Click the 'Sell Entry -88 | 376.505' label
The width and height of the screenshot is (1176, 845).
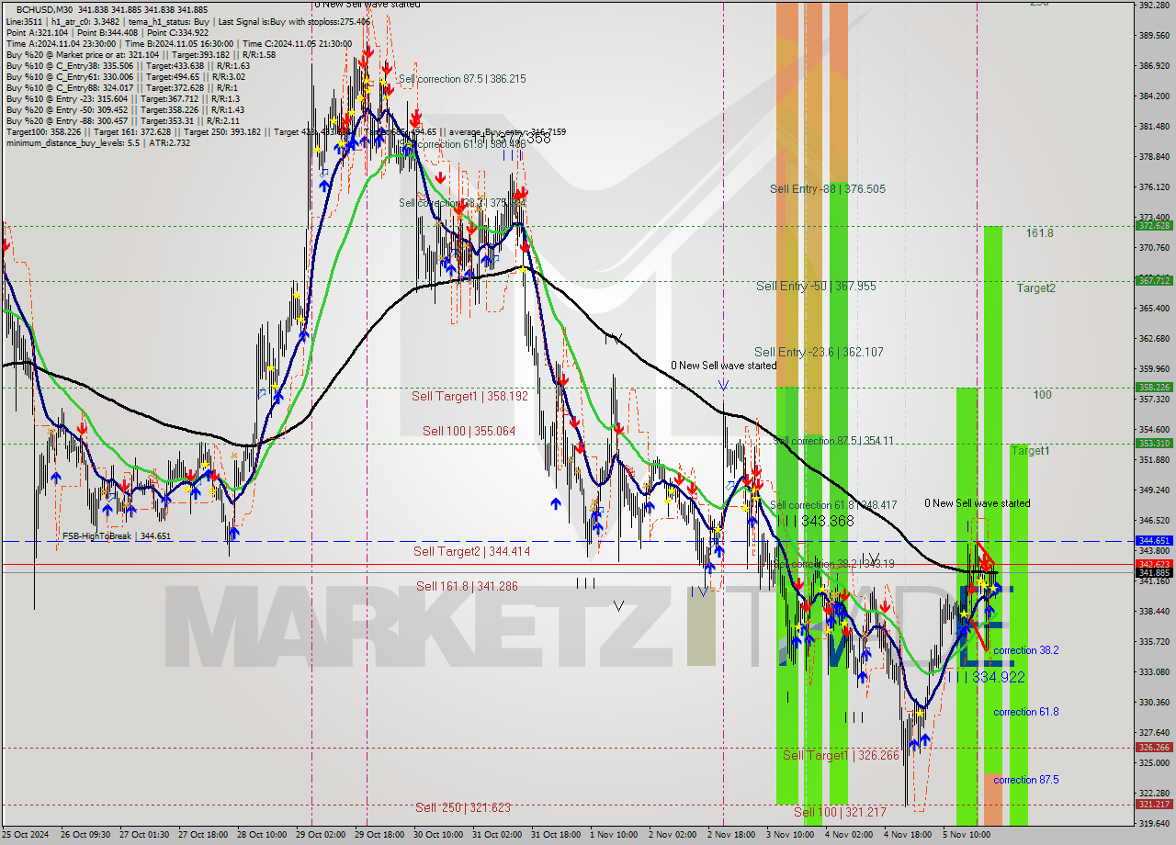828,189
